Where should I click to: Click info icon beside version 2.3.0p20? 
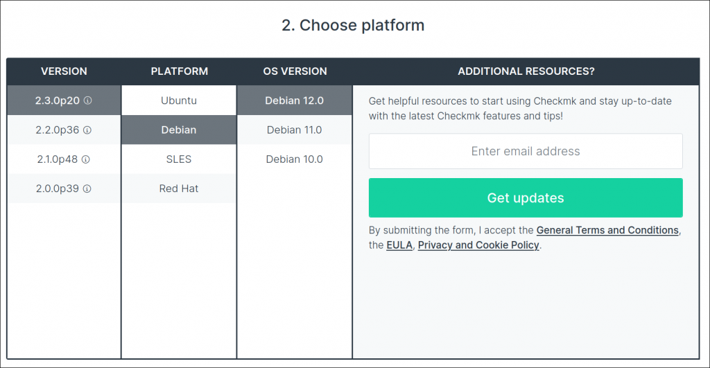click(x=88, y=100)
